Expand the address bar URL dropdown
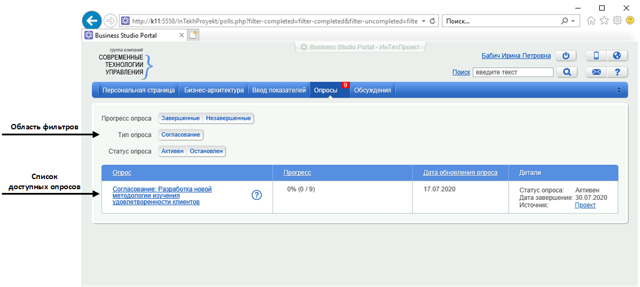This screenshot has height=287, width=640. click(424, 21)
